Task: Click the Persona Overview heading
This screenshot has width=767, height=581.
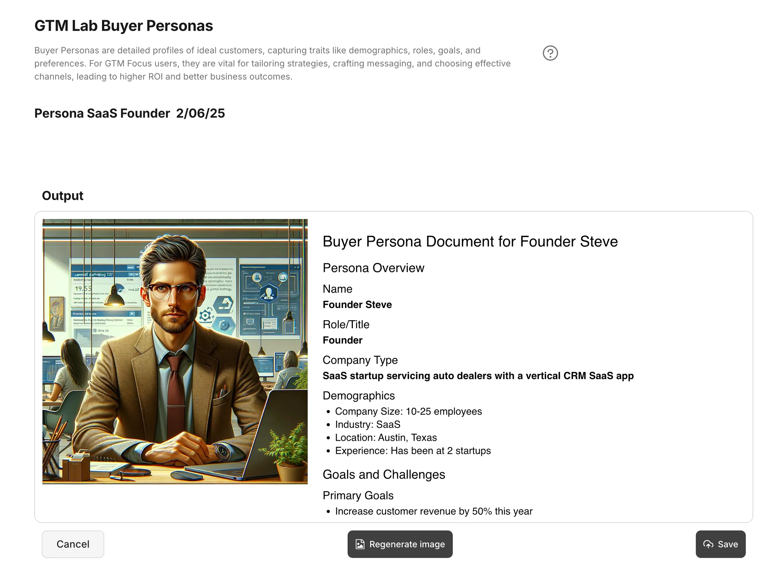Action: pyautogui.click(x=373, y=268)
